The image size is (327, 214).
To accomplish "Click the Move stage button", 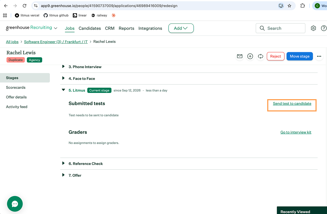I will pos(300,56).
